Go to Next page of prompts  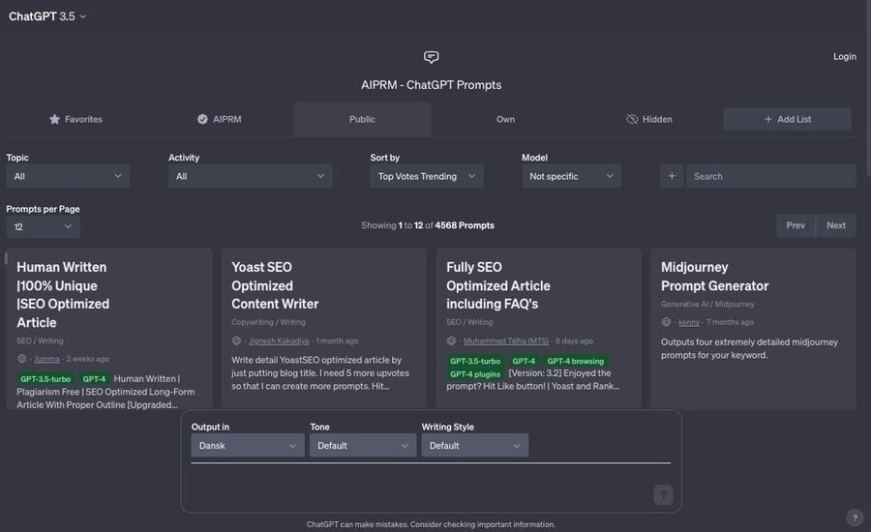click(x=836, y=225)
